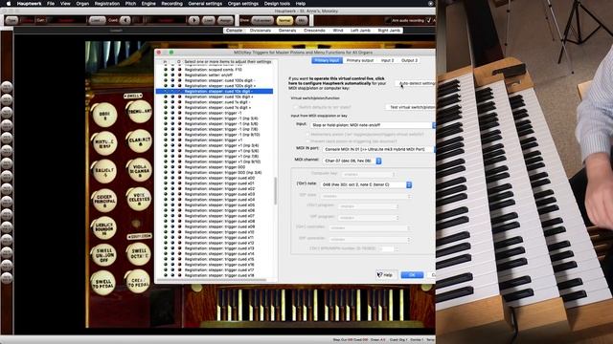Select the Output 2 tab

coord(409,60)
